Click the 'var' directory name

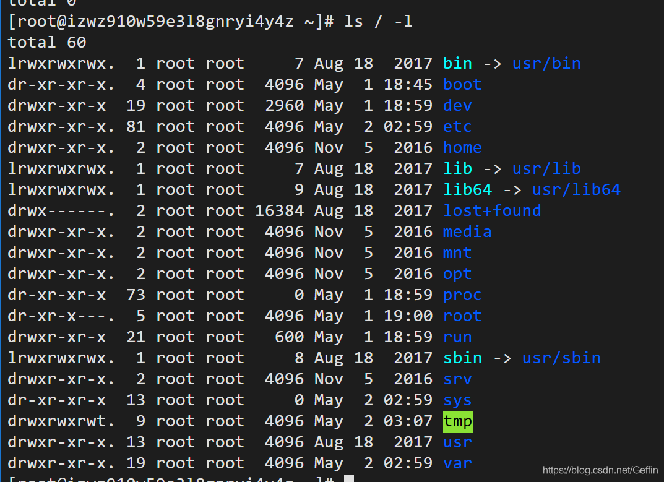(x=457, y=463)
